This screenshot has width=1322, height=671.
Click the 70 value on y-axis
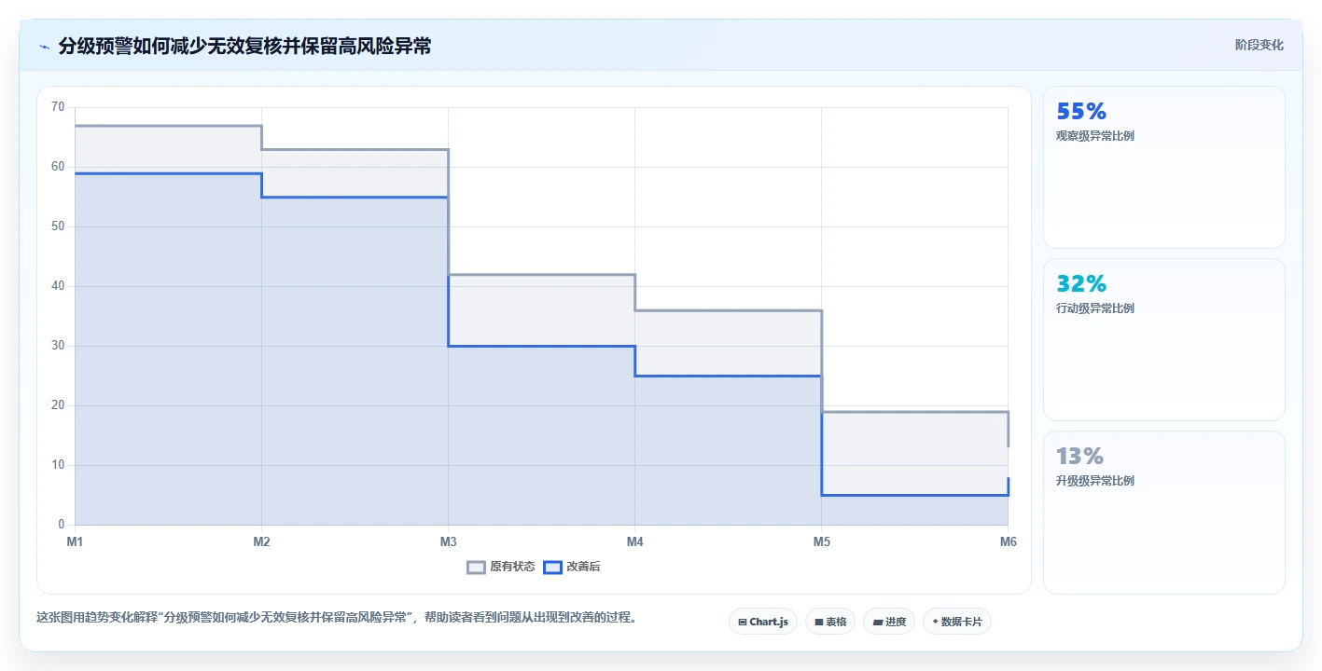pos(58,107)
